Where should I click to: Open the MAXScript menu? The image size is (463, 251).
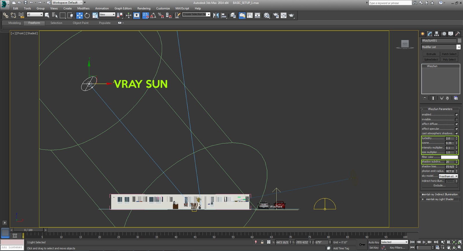click(182, 8)
